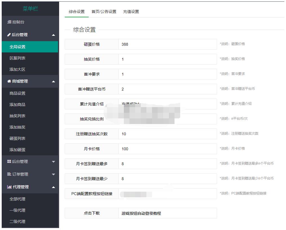Switch to the 首页/公告设置 tab

[104, 12]
